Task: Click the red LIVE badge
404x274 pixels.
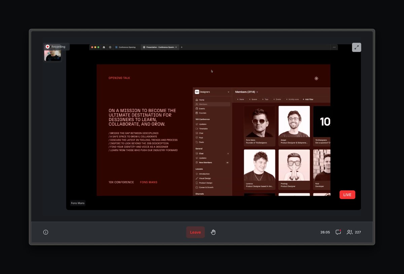Action: [347, 195]
